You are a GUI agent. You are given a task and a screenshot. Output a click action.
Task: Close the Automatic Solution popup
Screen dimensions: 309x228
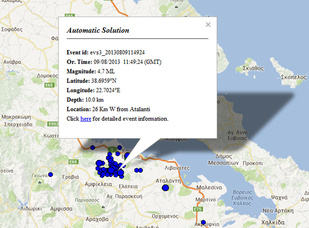coord(208,24)
